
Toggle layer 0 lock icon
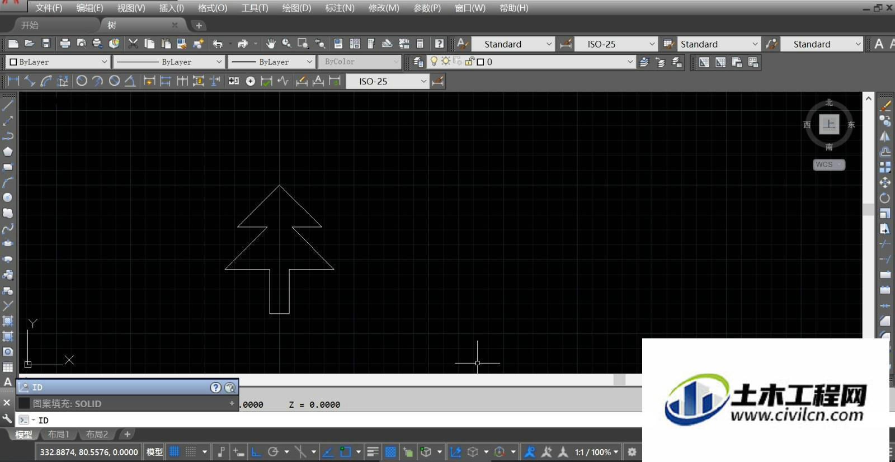click(470, 62)
